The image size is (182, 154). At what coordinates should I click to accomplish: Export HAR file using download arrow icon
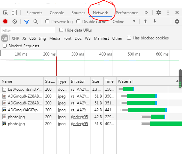[155, 21]
